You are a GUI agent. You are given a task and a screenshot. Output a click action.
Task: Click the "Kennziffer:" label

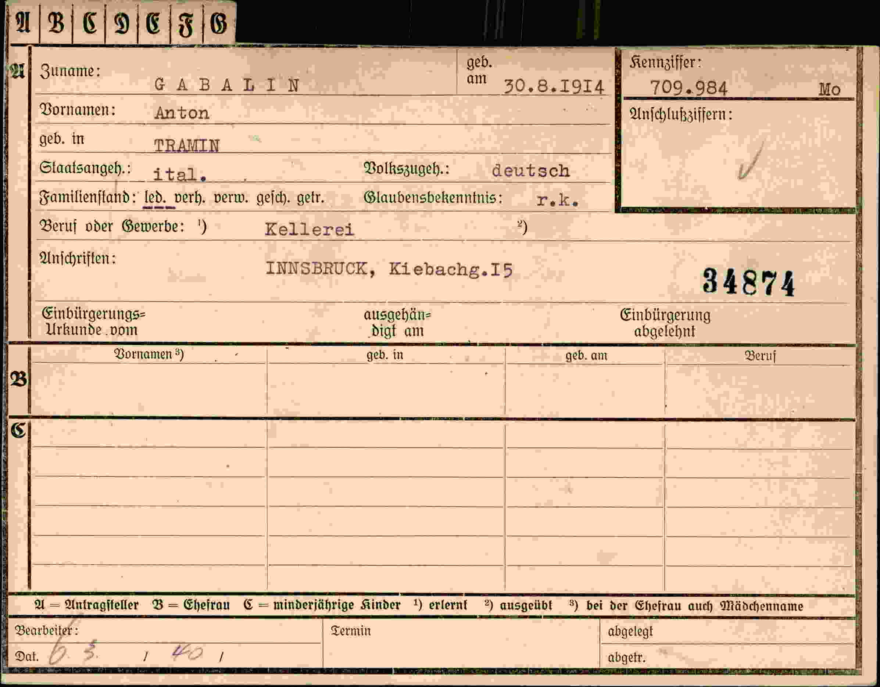pos(665,62)
